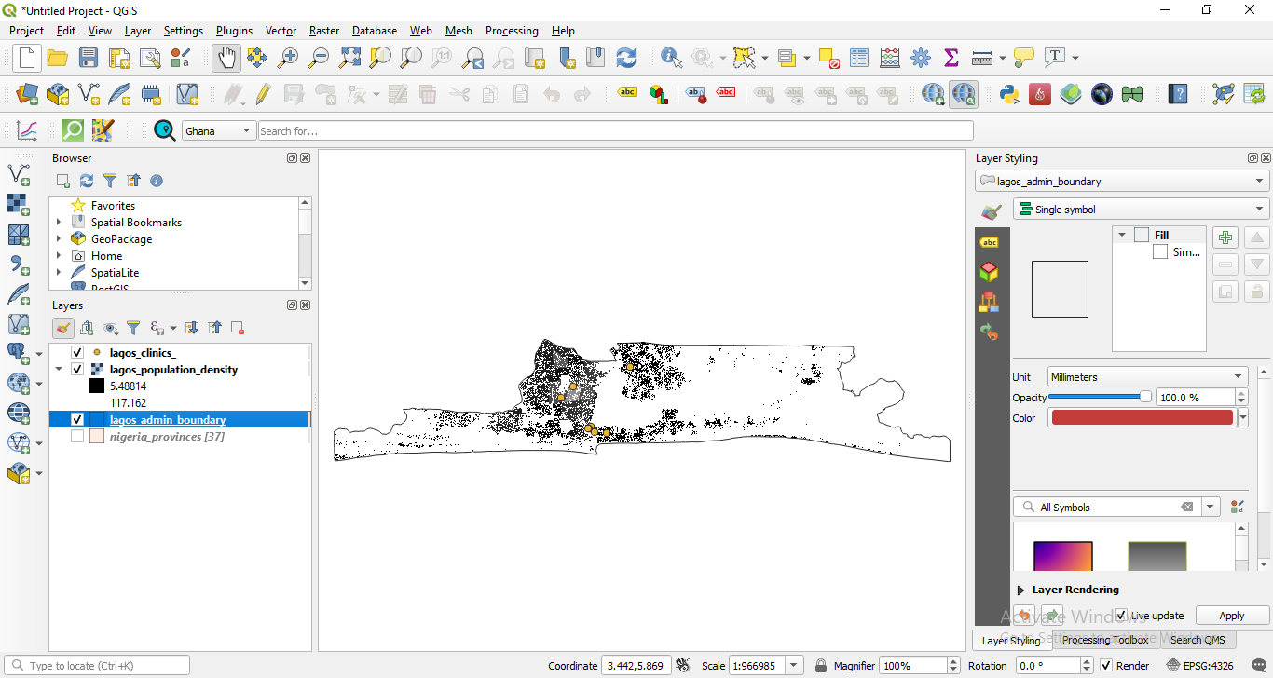Open project using the folder icon
Image resolution: width=1273 pixels, height=678 pixels.
click(x=58, y=58)
